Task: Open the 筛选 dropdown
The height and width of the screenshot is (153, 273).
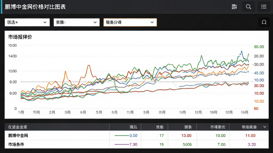Action: tap(27, 22)
